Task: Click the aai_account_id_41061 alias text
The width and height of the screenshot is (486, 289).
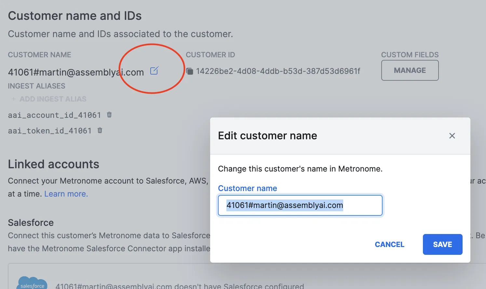Action: 54,115
